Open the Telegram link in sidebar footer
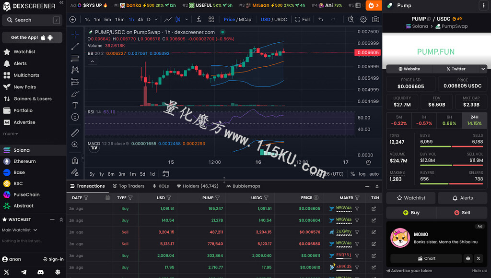Image resolution: width=491 pixels, height=278 pixels. (x=23, y=272)
